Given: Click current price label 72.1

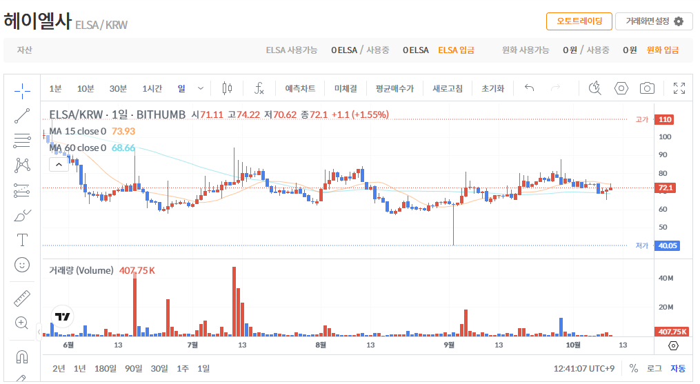Looking at the screenshot, I should tap(665, 188).
